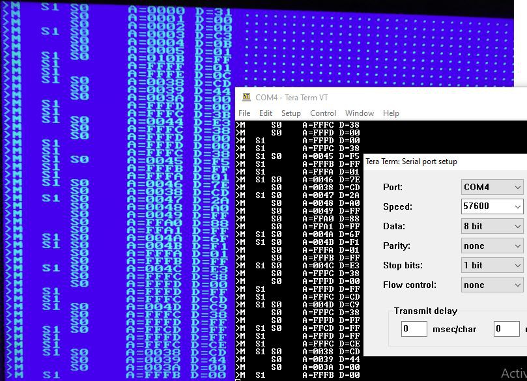Click the Port: label in serial setup

pyautogui.click(x=393, y=187)
